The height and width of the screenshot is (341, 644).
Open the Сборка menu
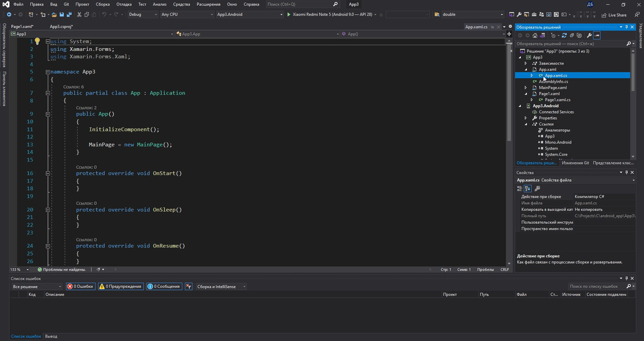coord(103,4)
